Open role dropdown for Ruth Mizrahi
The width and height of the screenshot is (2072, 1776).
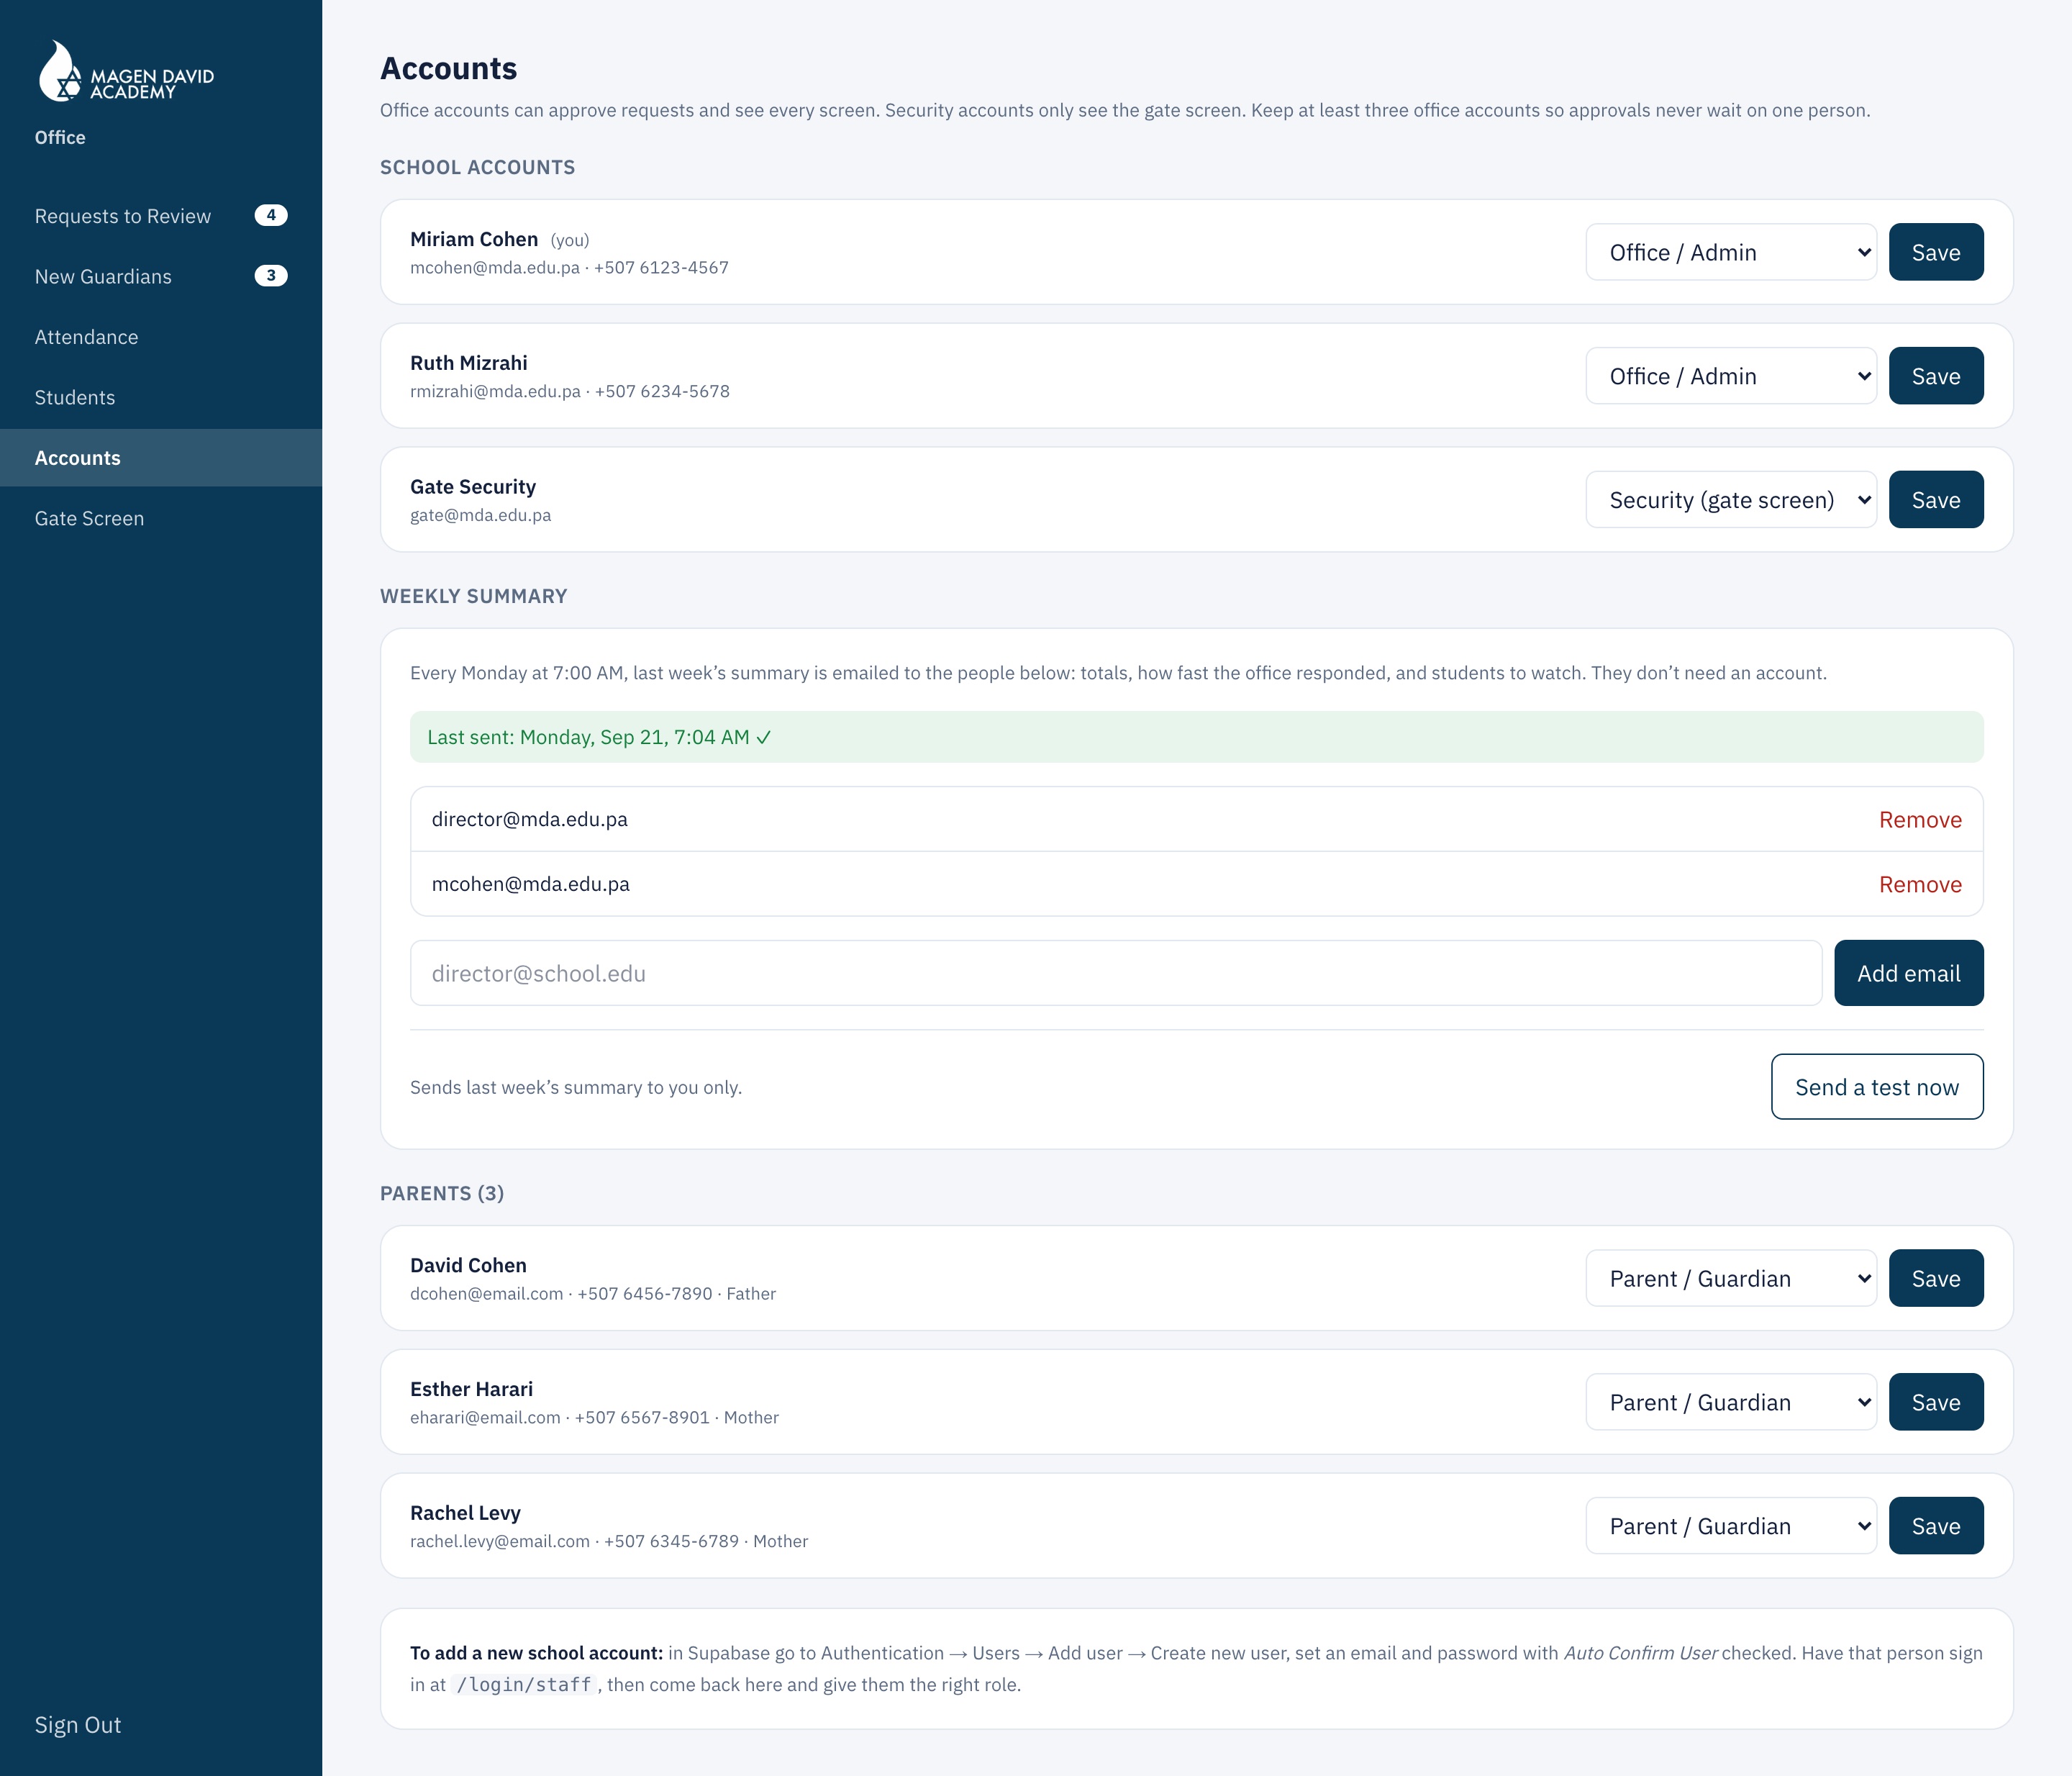pyautogui.click(x=1731, y=376)
